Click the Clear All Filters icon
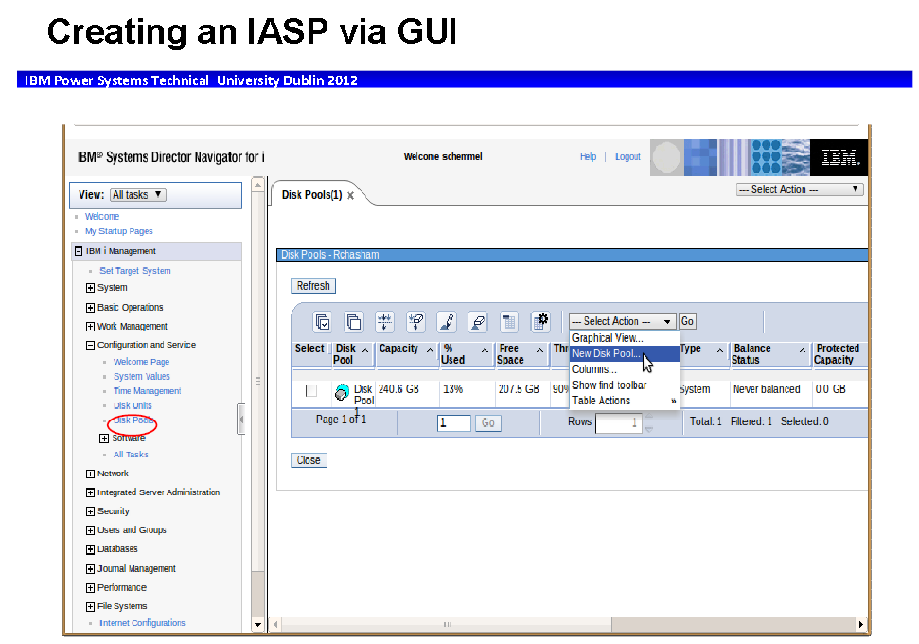Image resolution: width=919 pixels, height=644 pixels. point(416,321)
